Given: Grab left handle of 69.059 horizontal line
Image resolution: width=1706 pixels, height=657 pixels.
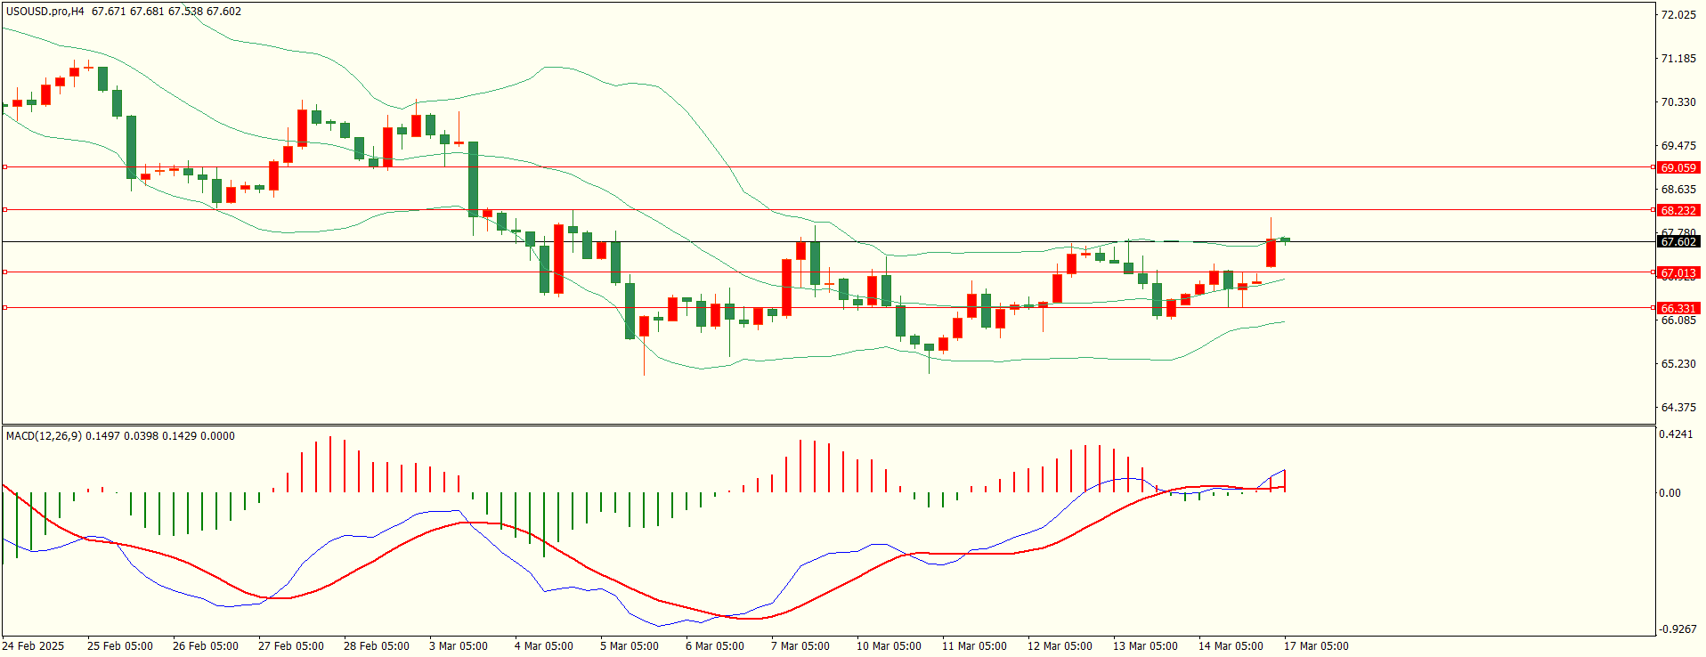Looking at the screenshot, I should tap(4, 166).
